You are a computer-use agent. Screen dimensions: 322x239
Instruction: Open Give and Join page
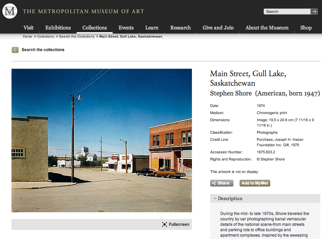(x=218, y=28)
